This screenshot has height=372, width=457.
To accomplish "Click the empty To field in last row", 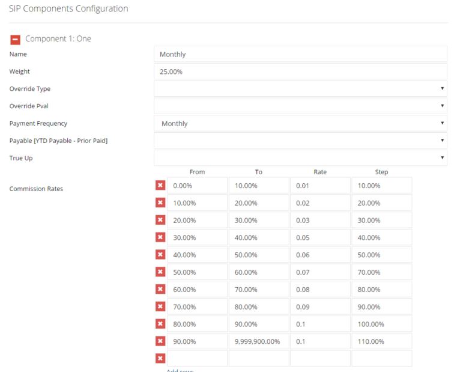I will tap(259, 358).
